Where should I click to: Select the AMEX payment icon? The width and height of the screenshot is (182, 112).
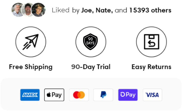pos(30,95)
